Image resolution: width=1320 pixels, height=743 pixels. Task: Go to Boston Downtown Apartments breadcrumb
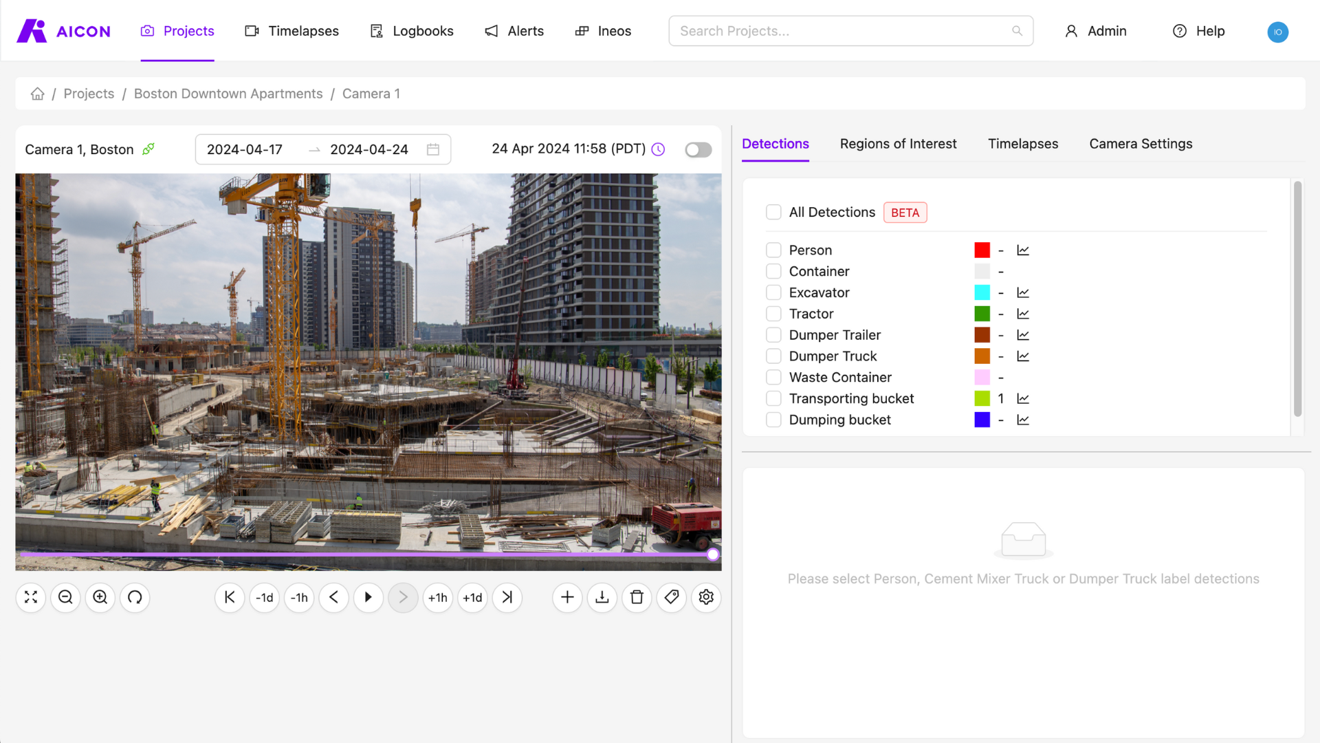click(x=228, y=94)
